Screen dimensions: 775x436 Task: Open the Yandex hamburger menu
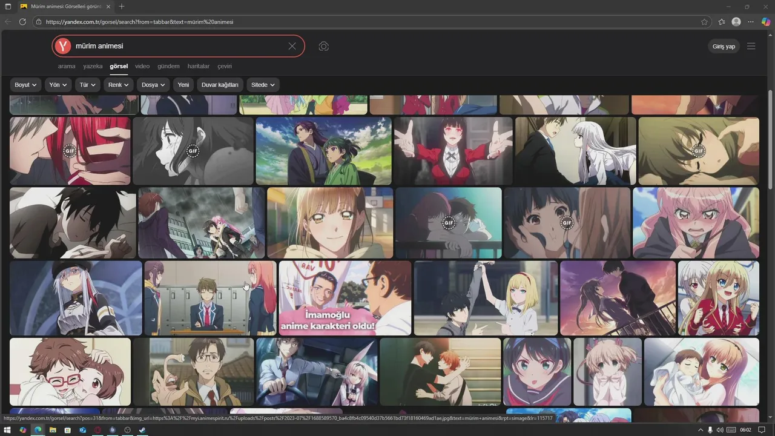[x=751, y=46]
